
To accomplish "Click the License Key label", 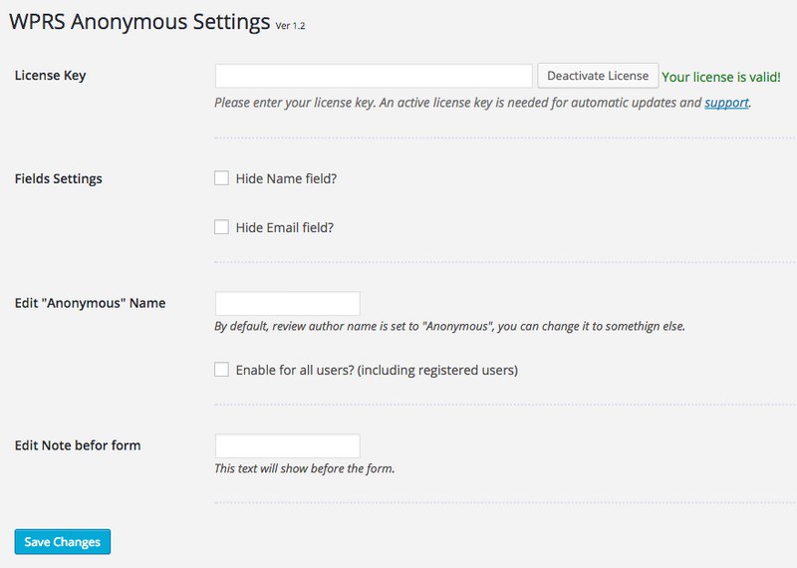I will tap(51, 76).
